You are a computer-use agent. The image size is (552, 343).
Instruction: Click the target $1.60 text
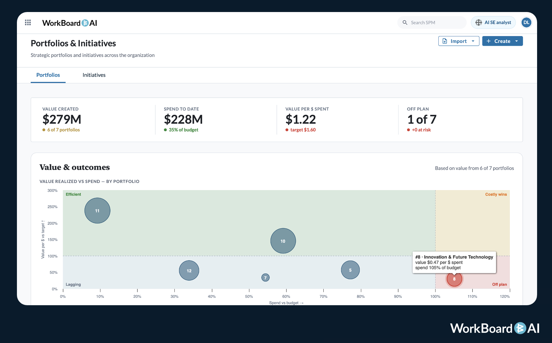click(303, 130)
